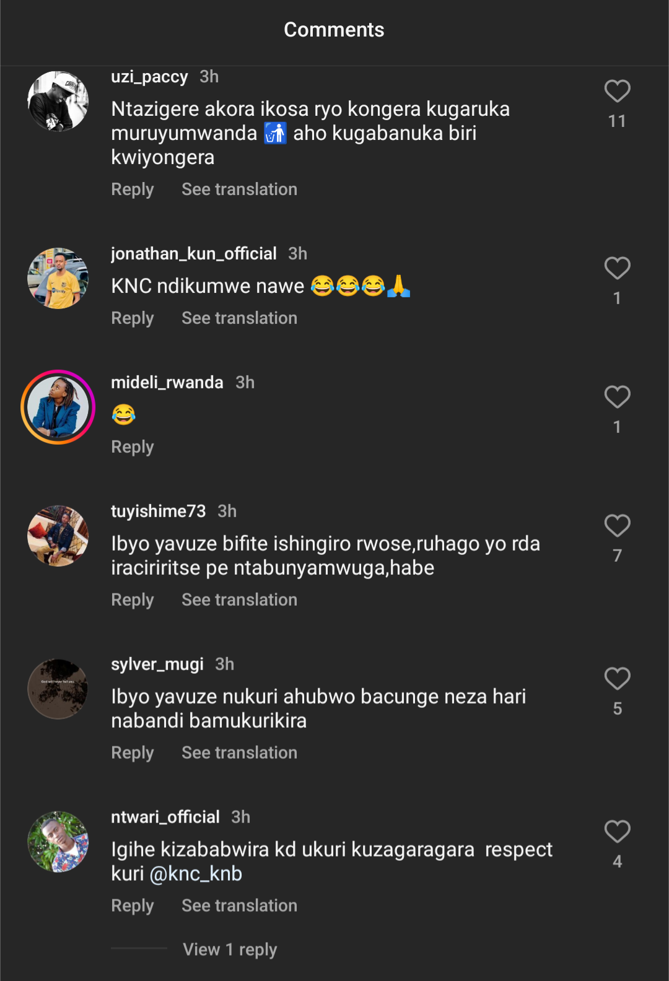Screen dimensions: 669x981
Task: Like uzi_paccy's comment with the heart
Action: (x=617, y=92)
